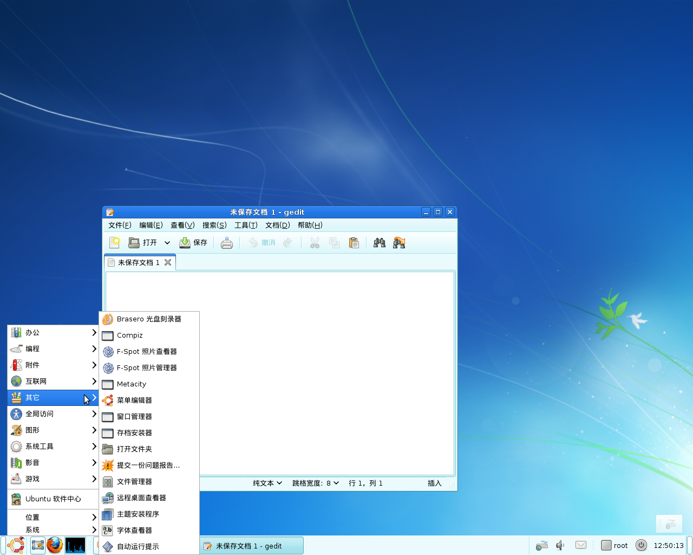Image resolution: width=693 pixels, height=555 pixels.
Task: Expand the 全局访问 category
Action: point(53,414)
